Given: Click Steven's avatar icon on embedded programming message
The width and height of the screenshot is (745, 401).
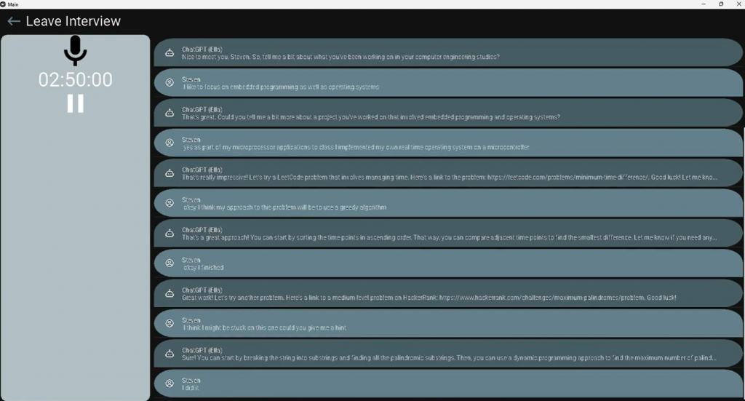Looking at the screenshot, I should [x=170, y=83].
